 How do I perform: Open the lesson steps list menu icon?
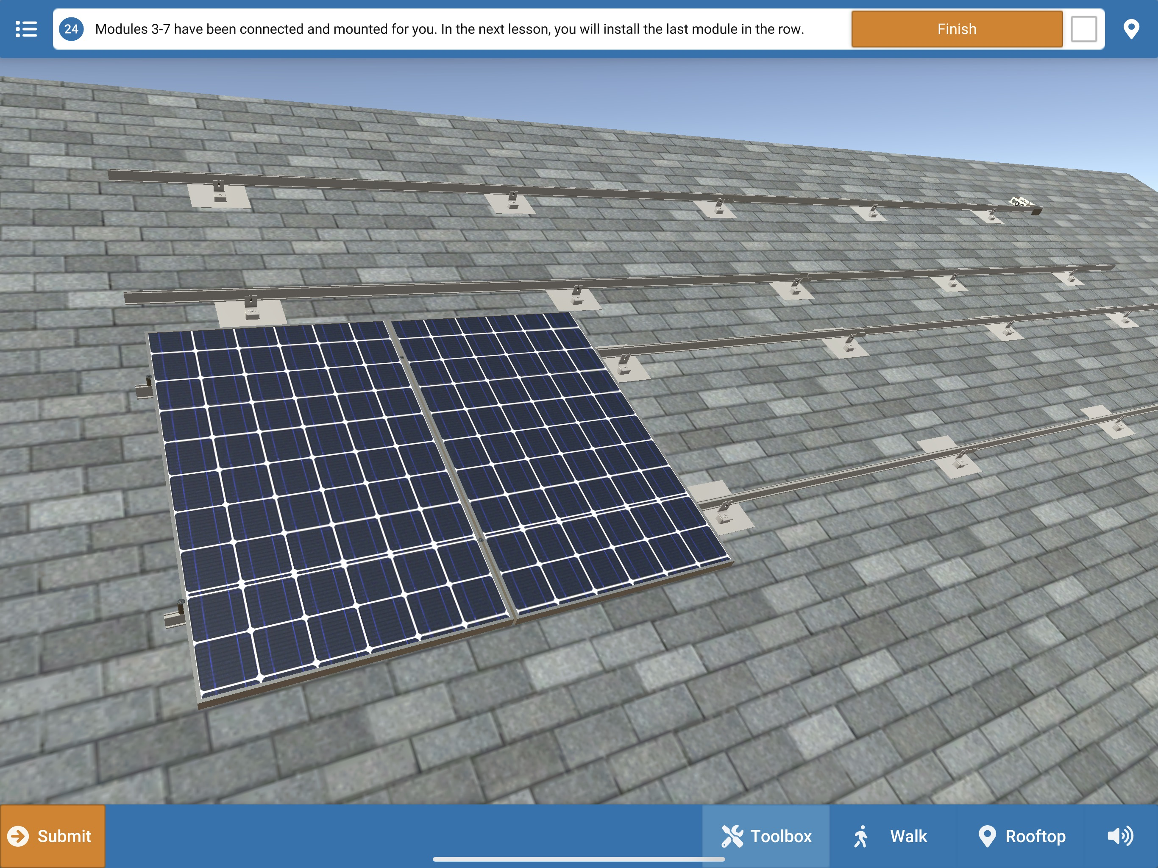tap(26, 29)
